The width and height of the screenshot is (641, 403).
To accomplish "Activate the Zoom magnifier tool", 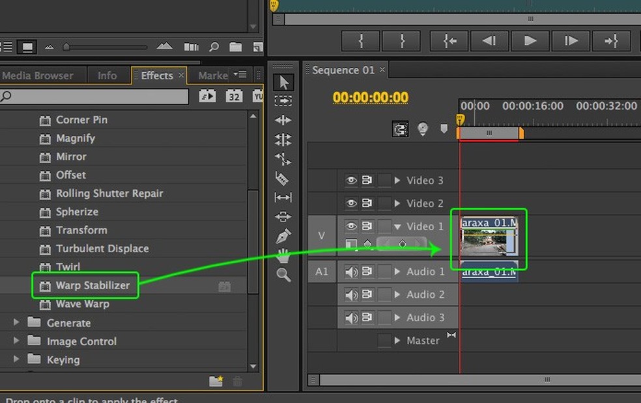I will pos(283,275).
